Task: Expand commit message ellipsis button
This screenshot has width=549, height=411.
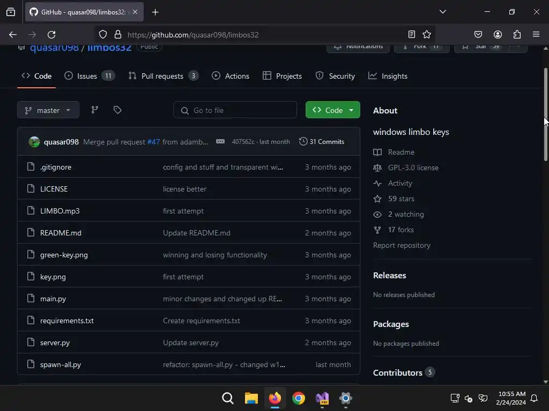Action: (x=220, y=141)
